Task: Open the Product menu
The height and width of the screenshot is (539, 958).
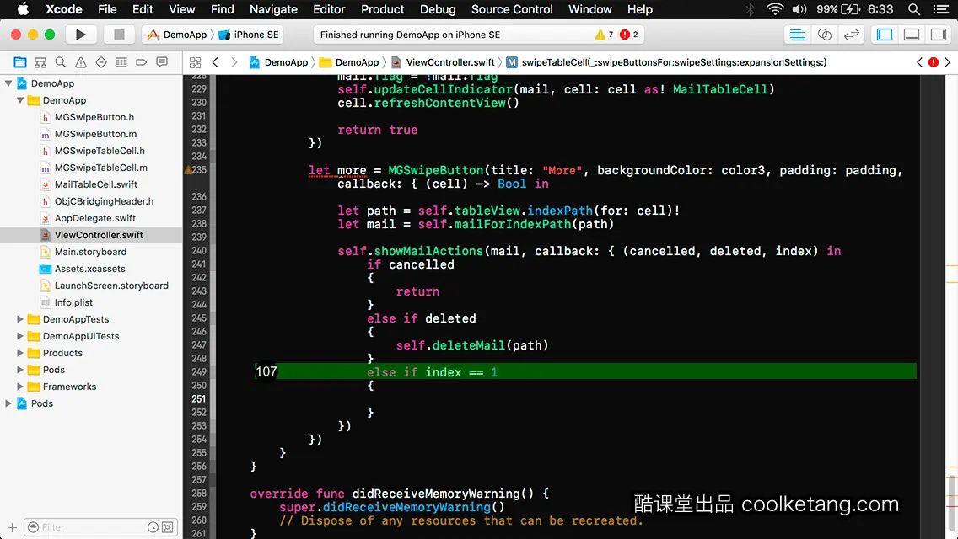Action: [383, 9]
